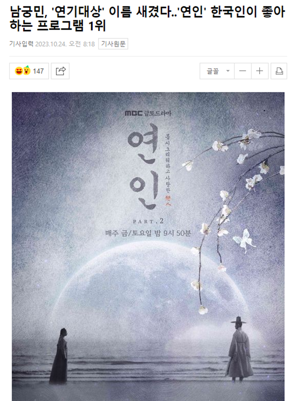Click the 매주 금/토요일 밤 9시 50분 schedule text
Viewport: 300px width, 401px height.
coord(148,233)
